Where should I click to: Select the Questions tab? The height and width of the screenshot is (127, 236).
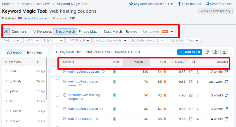[19, 31]
